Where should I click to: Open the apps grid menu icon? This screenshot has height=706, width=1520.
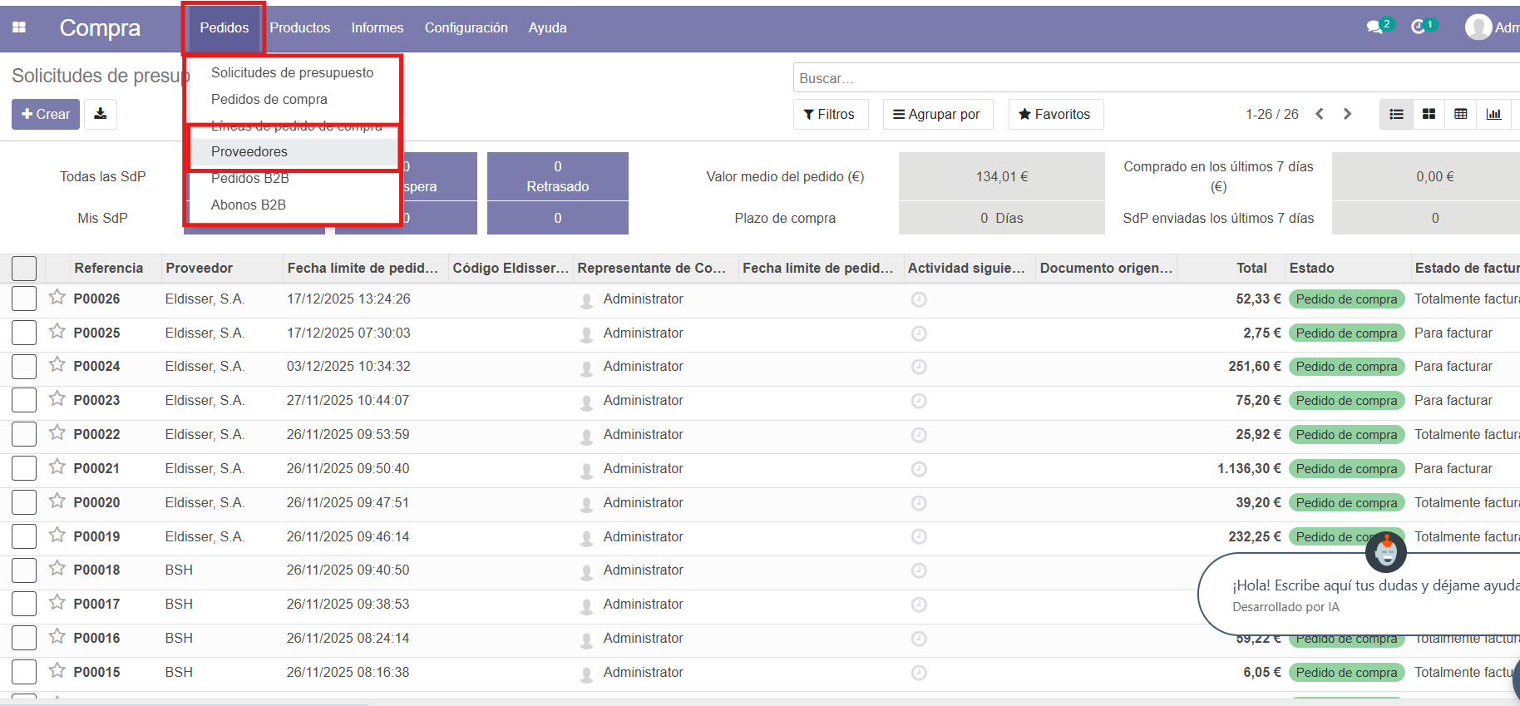pyautogui.click(x=19, y=27)
